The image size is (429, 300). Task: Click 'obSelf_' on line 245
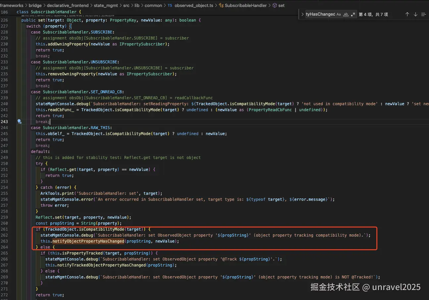(x=56, y=133)
